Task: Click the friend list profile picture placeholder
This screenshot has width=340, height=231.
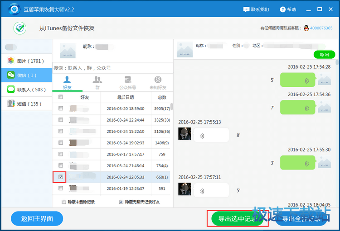Action: coord(68,51)
